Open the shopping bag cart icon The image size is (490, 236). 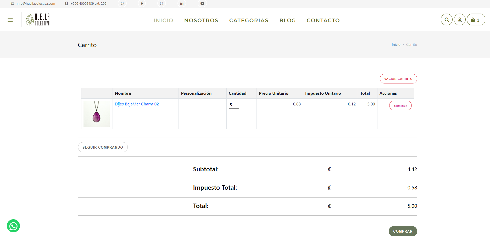click(476, 20)
